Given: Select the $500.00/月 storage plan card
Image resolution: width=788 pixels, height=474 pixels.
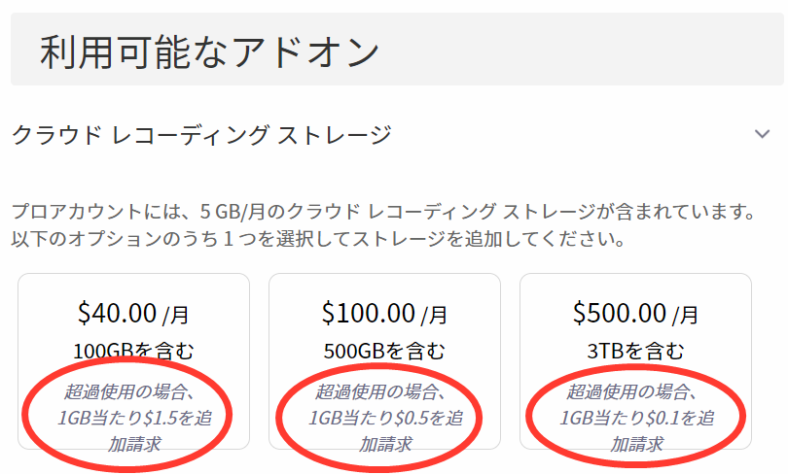Looking at the screenshot, I should pyautogui.click(x=635, y=361).
